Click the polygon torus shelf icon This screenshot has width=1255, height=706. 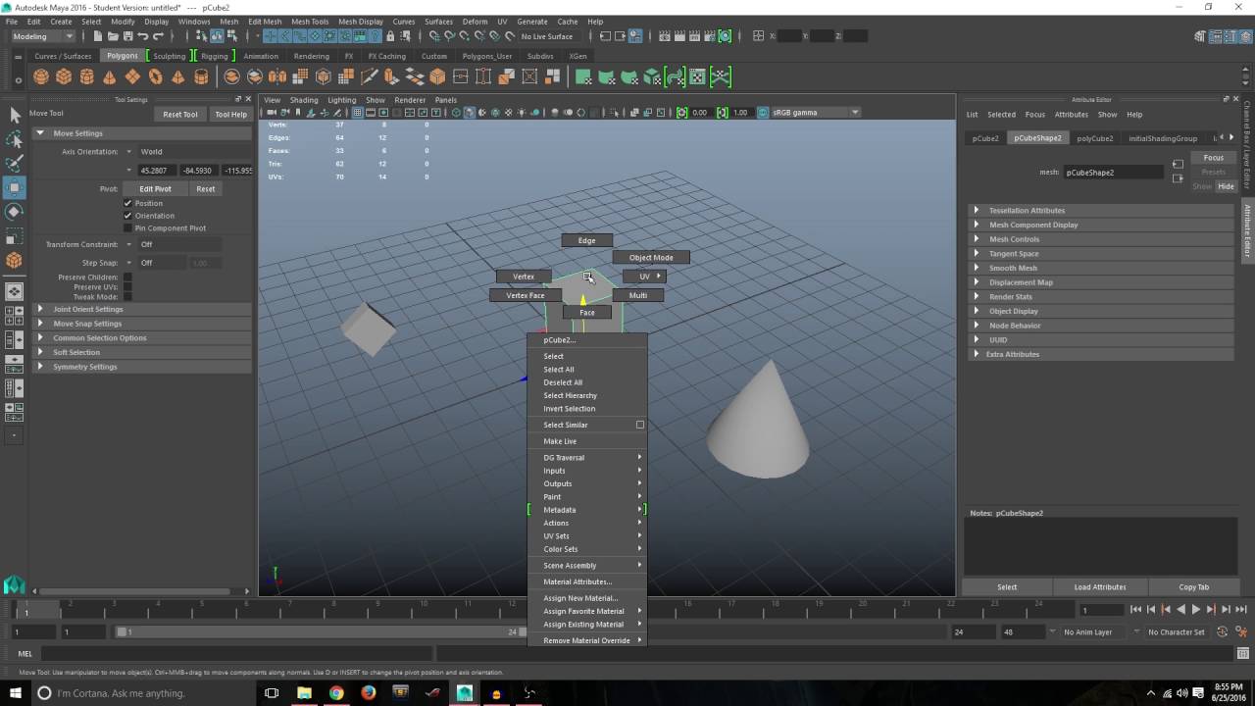(155, 76)
